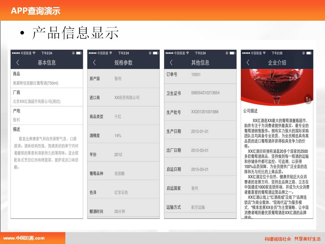Click the 企业介绍 screen title
The width and height of the screenshot is (325, 244).
(x=277, y=62)
